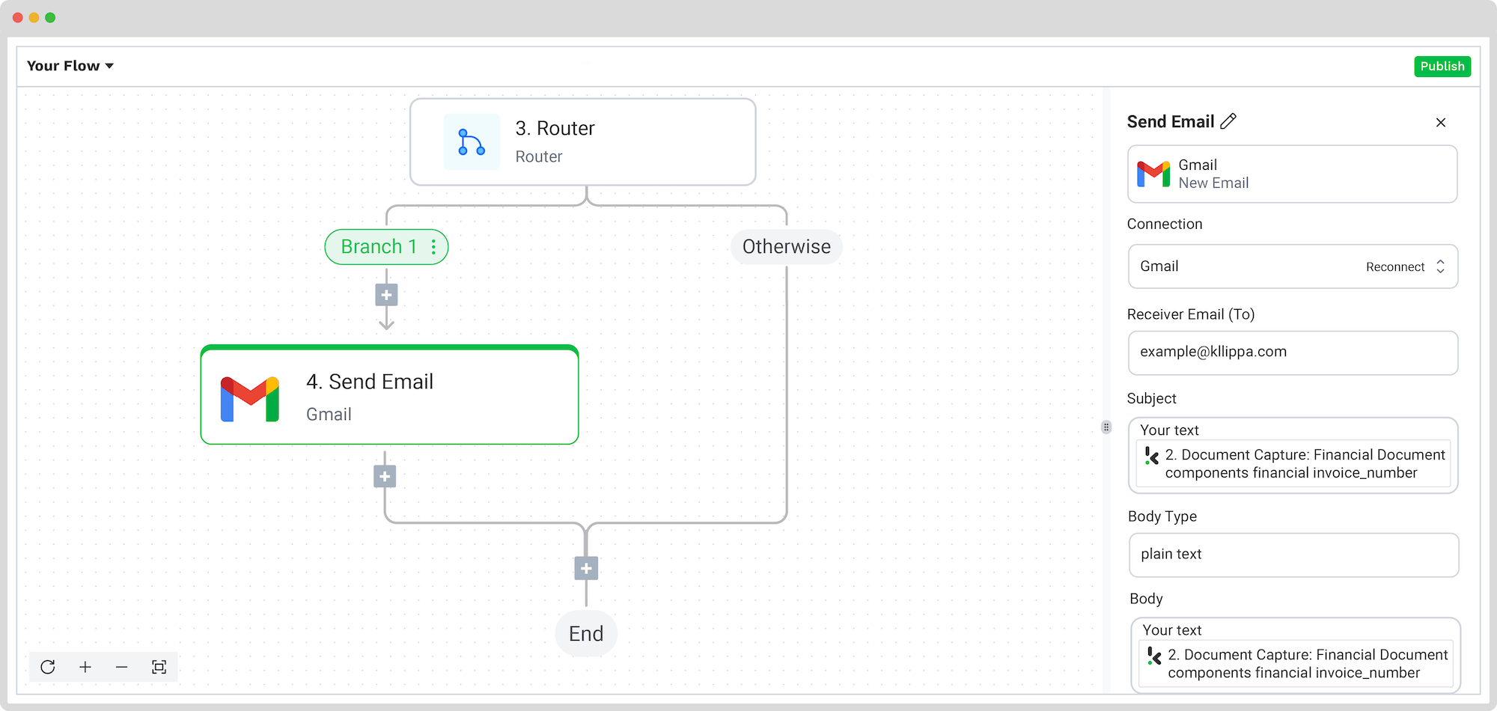
Task: Select the 3. Router step card
Action: tap(583, 142)
